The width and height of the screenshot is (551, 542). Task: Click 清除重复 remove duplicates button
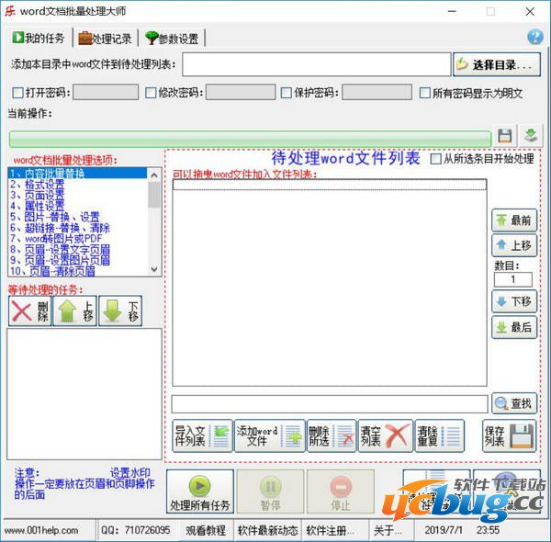click(x=439, y=435)
